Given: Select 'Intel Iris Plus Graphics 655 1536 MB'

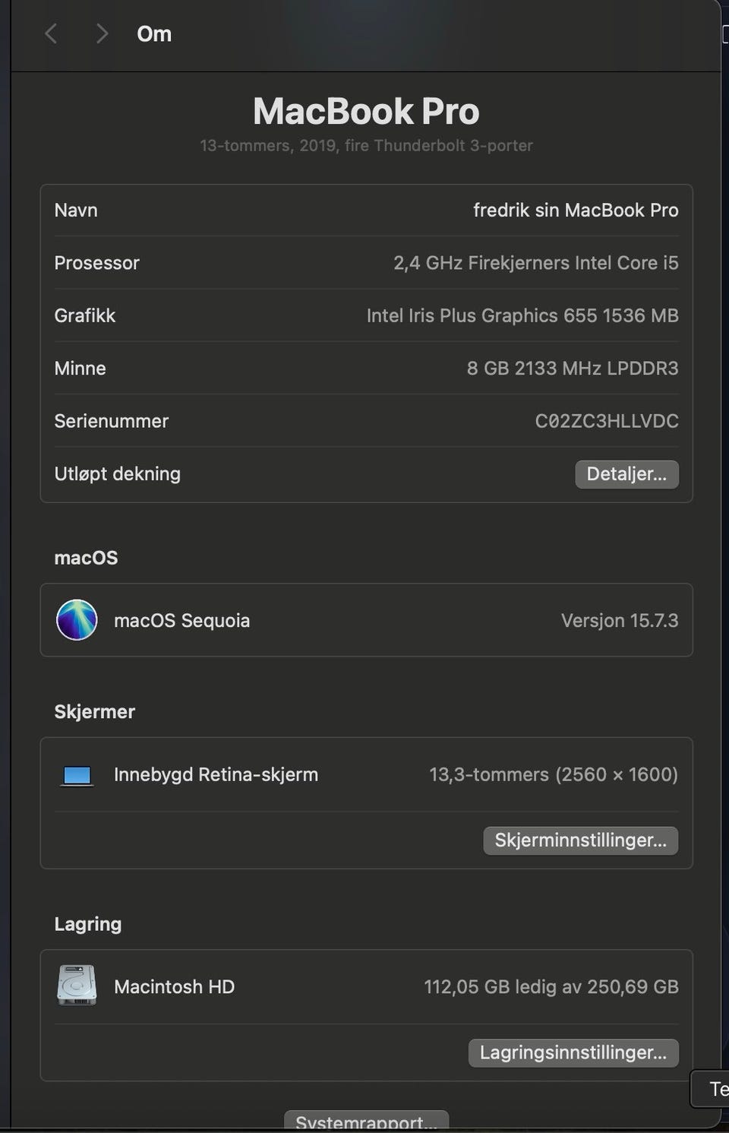Looking at the screenshot, I should click(x=522, y=315).
